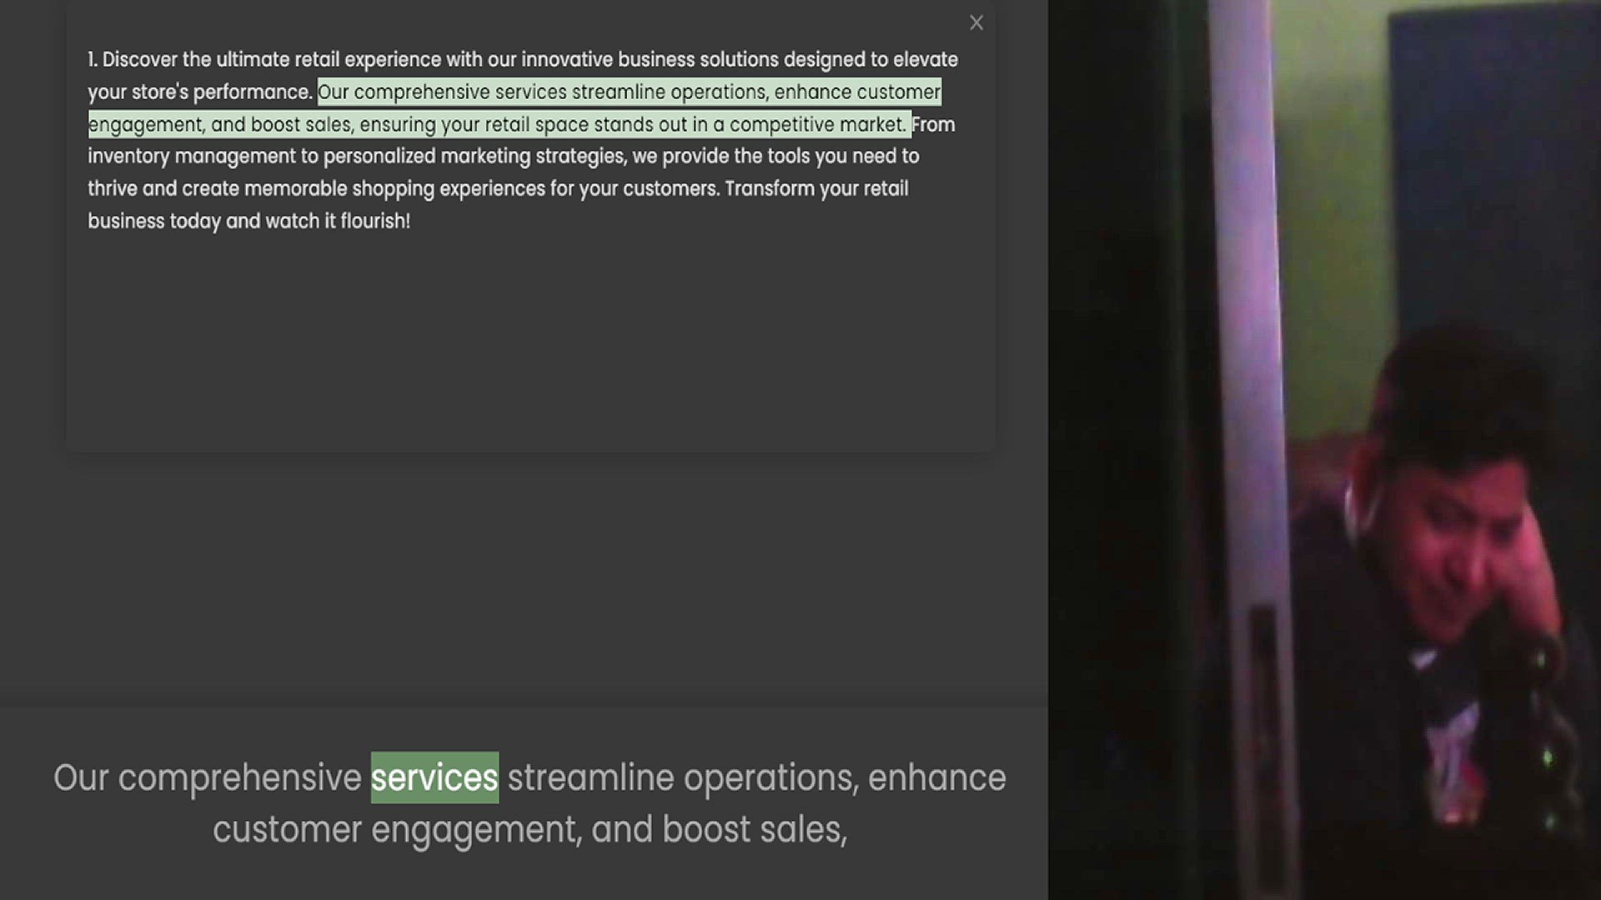This screenshot has height=900, width=1601.
Task: Click the word 'From' after the highlighted sentence
Action: tap(933, 124)
